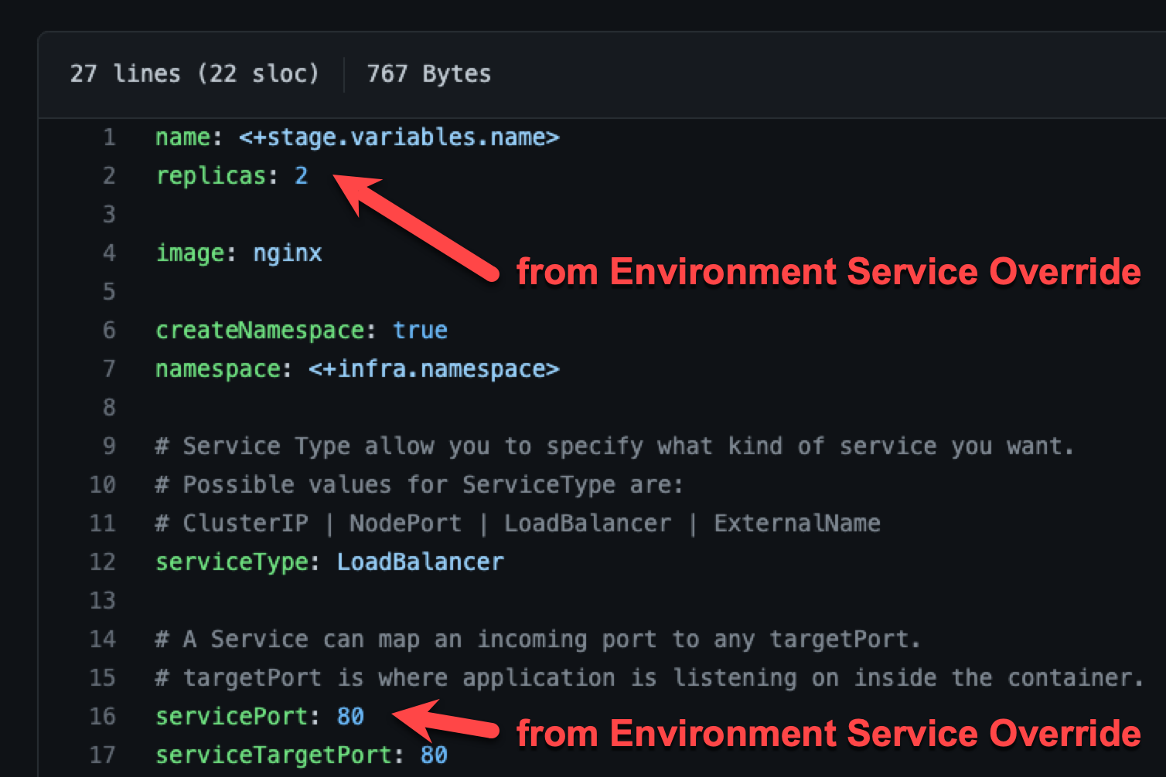The height and width of the screenshot is (777, 1166).
Task: Click line number 4 beside image
Action: [109, 253]
